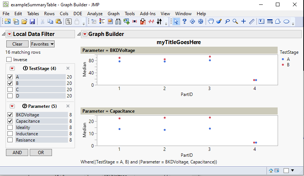Uncheck TestStage A checkbox
Screen dimensions: 304x176
pyautogui.click(x=10, y=77)
